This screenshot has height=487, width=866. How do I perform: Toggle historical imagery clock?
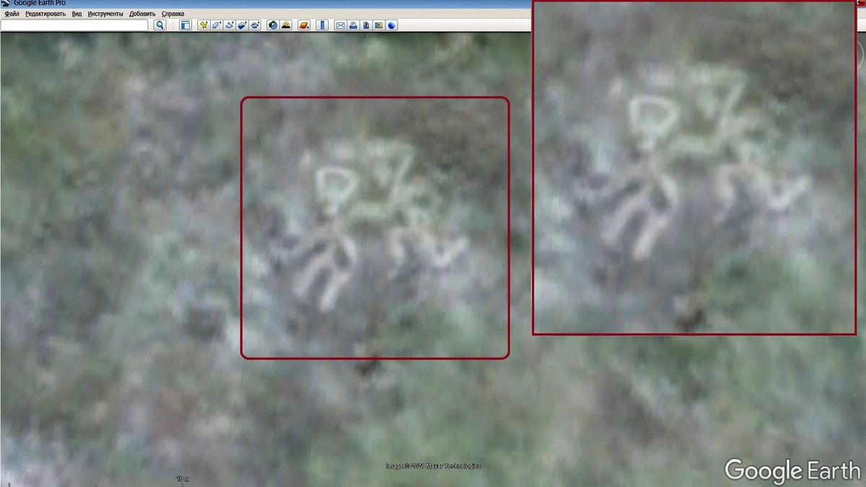coord(273,25)
